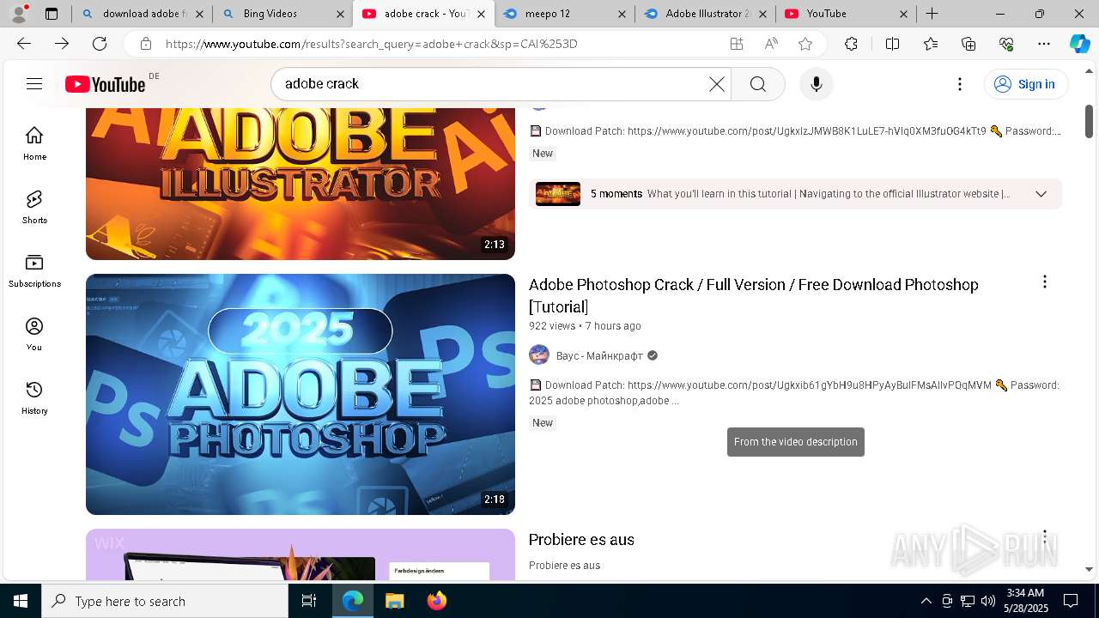Add page to favorites star icon

[x=805, y=44]
